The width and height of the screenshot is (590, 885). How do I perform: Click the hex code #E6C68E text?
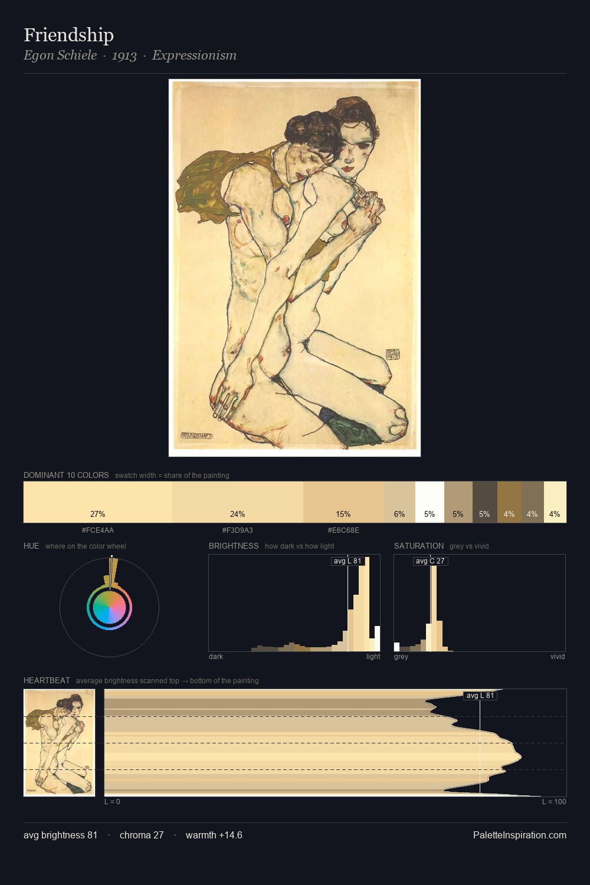343,530
